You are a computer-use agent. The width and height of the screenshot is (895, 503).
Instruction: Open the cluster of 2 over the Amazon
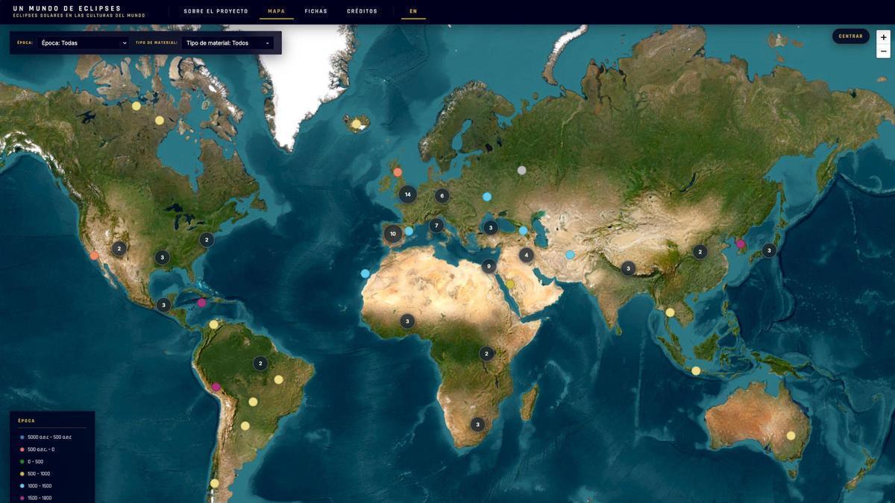click(260, 364)
